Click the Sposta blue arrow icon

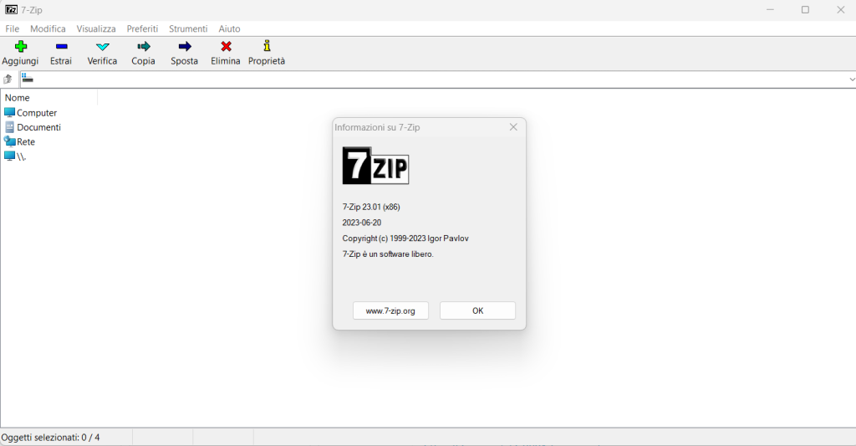pos(185,47)
